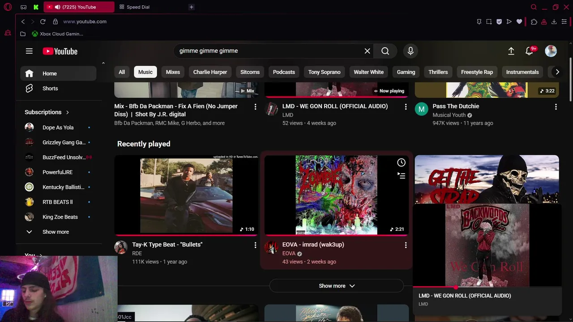Select the Mixes filter chip

tap(173, 72)
